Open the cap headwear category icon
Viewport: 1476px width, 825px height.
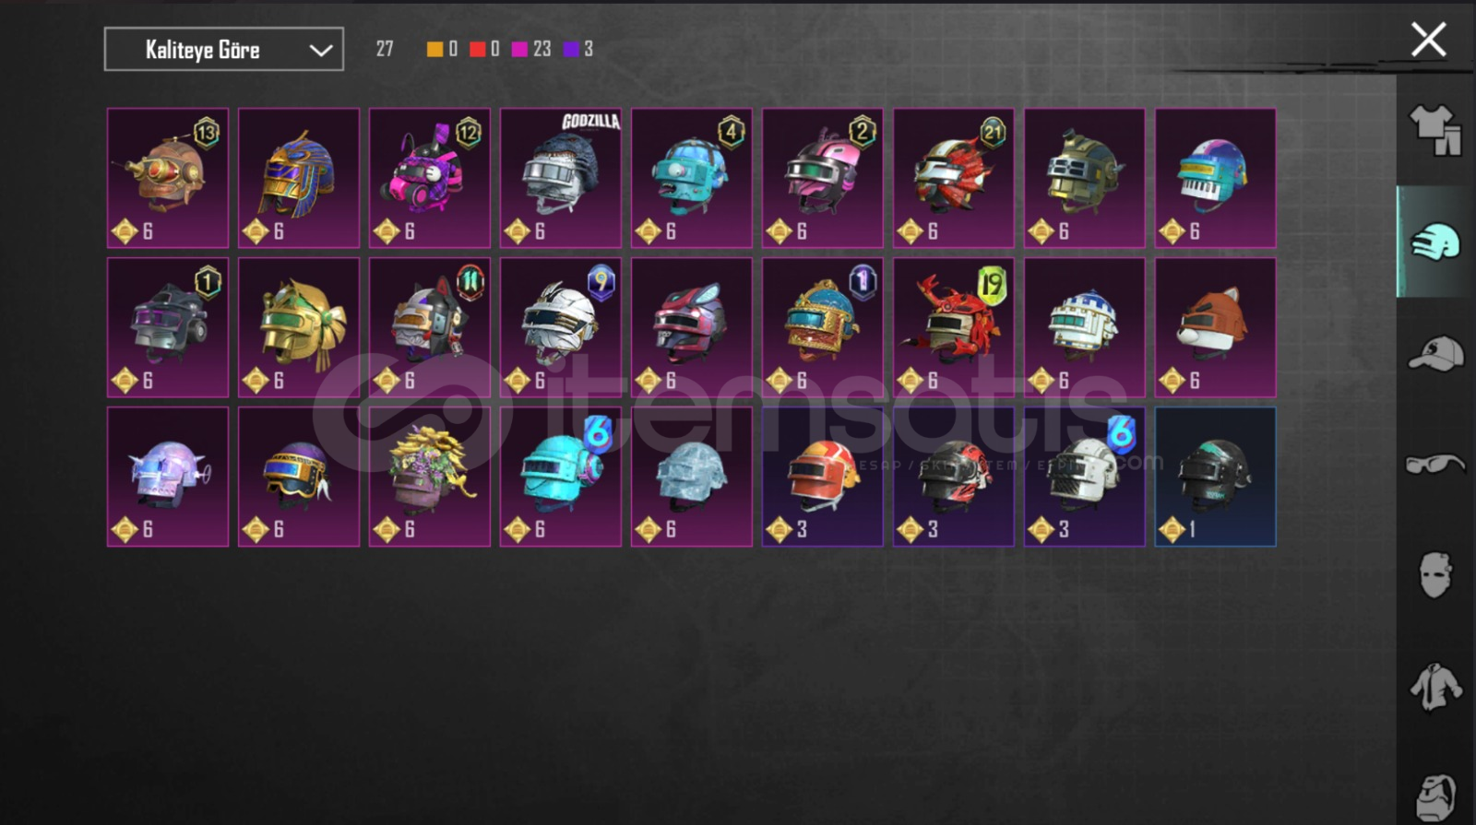[1435, 353]
